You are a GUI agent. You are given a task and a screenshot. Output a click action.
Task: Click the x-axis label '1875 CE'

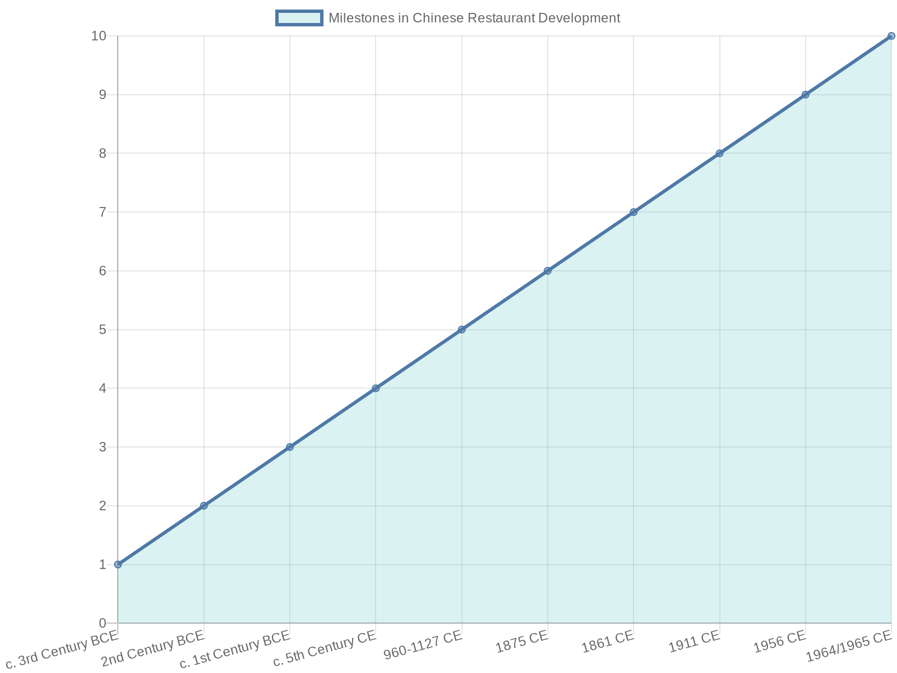tap(522, 642)
